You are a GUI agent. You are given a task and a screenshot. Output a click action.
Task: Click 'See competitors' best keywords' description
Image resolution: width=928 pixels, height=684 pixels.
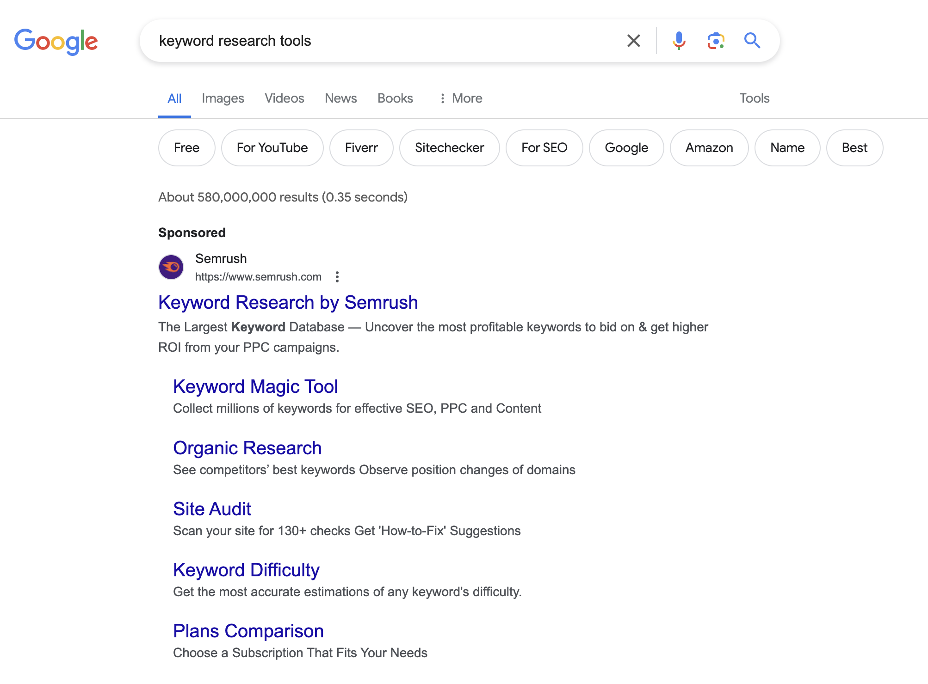pyautogui.click(x=374, y=470)
